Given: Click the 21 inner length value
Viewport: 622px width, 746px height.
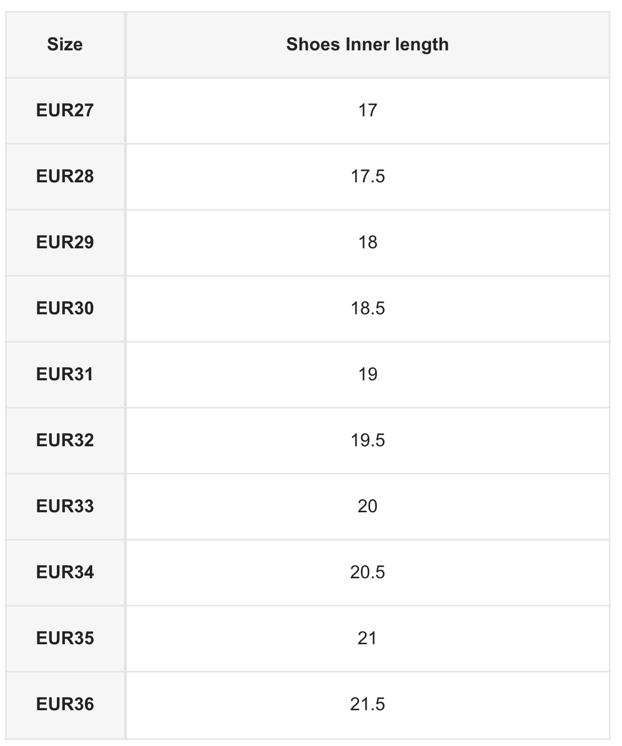Looking at the screenshot, I should (x=368, y=638).
